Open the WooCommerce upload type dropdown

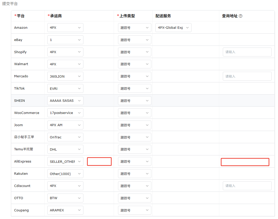(135, 113)
